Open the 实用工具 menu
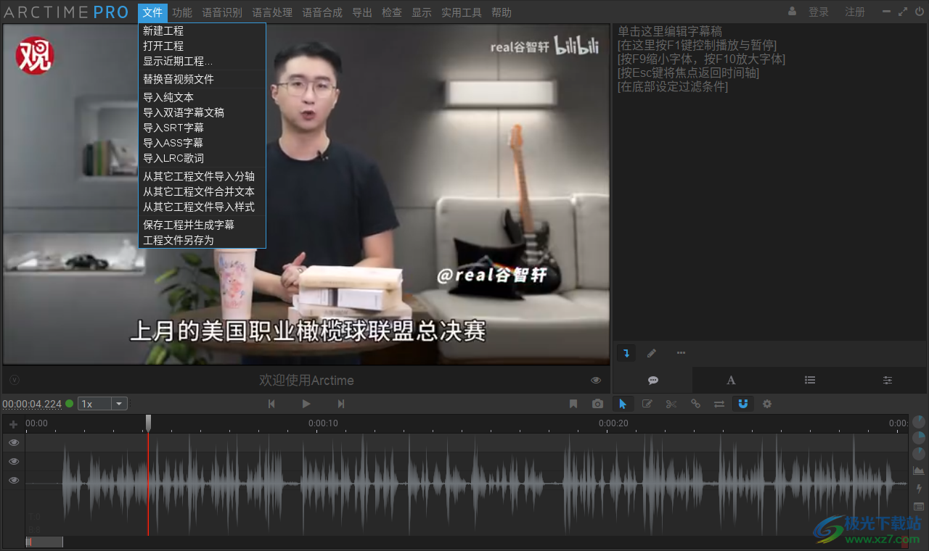Image resolution: width=929 pixels, height=551 pixels. pyautogui.click(x=462, y=12)
